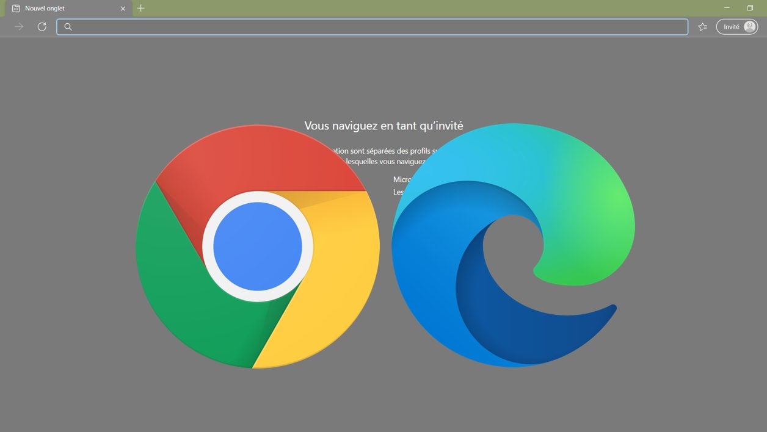767x432 pixels.
Task: Reload the page with the refresh icon
Action: point(42,27)
